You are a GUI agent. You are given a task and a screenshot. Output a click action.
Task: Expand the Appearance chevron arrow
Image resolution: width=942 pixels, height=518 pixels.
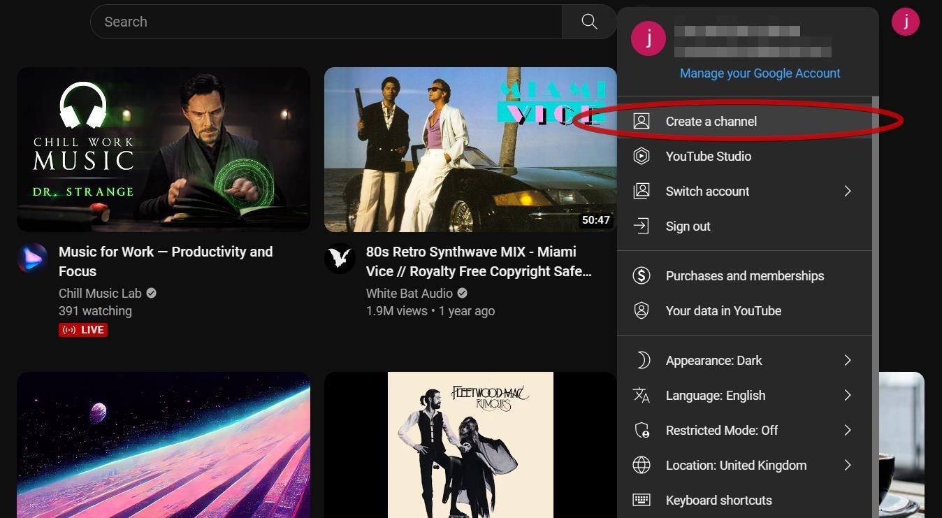(848, 361)
